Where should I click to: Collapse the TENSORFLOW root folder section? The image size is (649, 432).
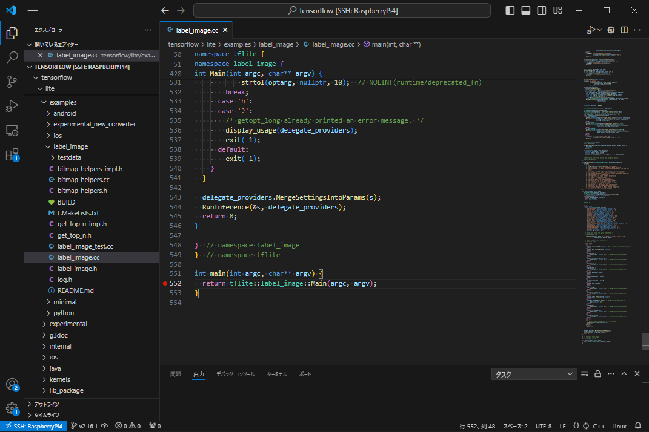pos(92,67)
